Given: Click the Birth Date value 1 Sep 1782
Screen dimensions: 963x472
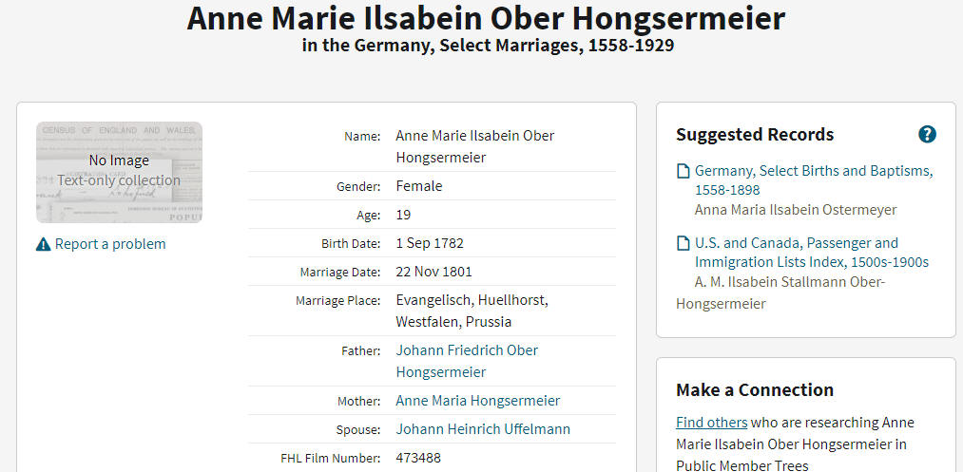Looking at the screenshot, I should point(430,243).
